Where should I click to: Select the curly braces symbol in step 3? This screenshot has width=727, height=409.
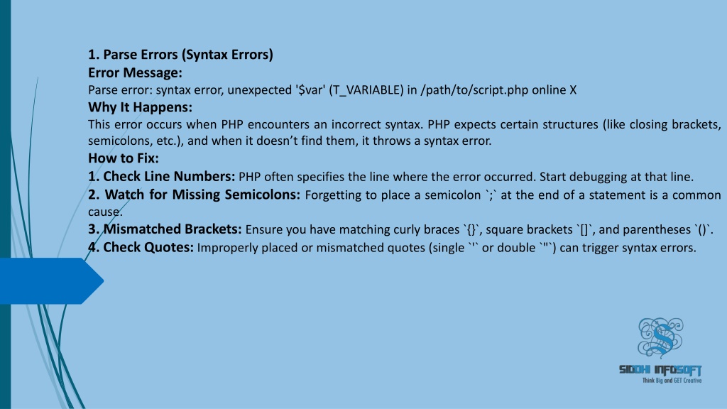(472, 229)
